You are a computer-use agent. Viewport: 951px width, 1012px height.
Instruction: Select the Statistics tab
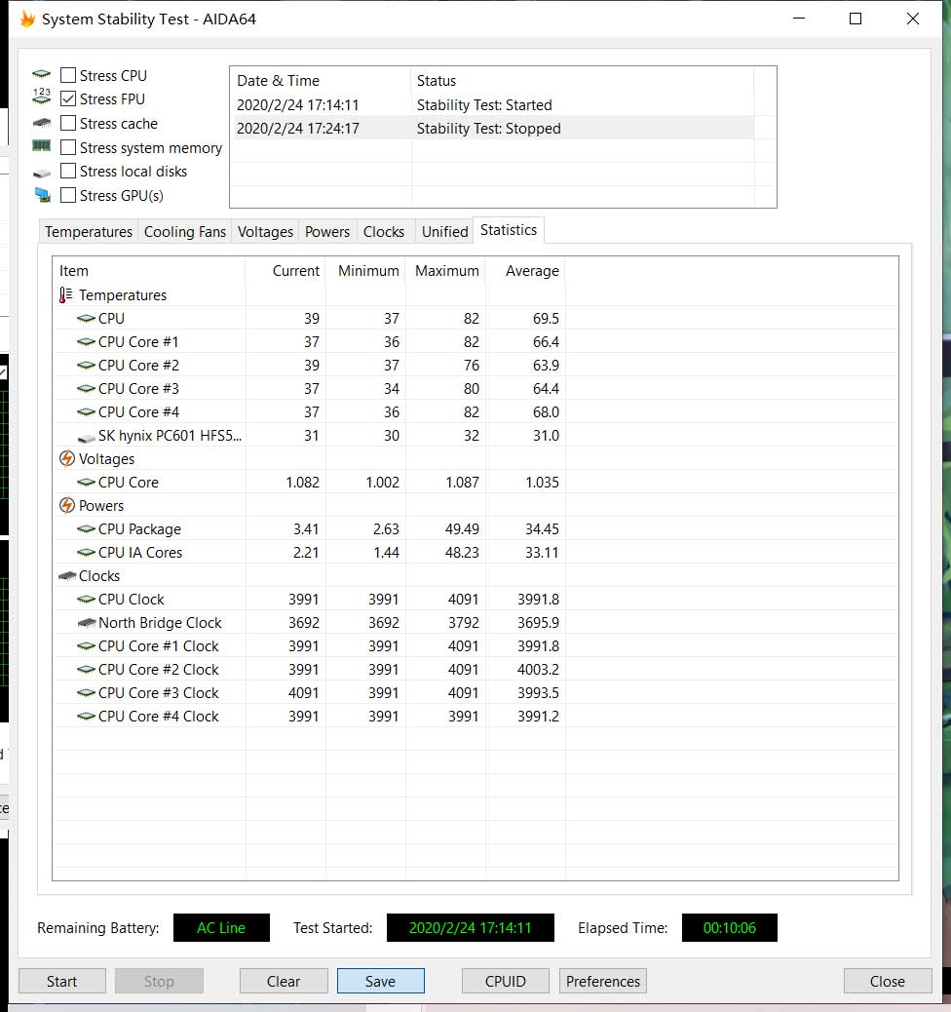coord(509,230)
